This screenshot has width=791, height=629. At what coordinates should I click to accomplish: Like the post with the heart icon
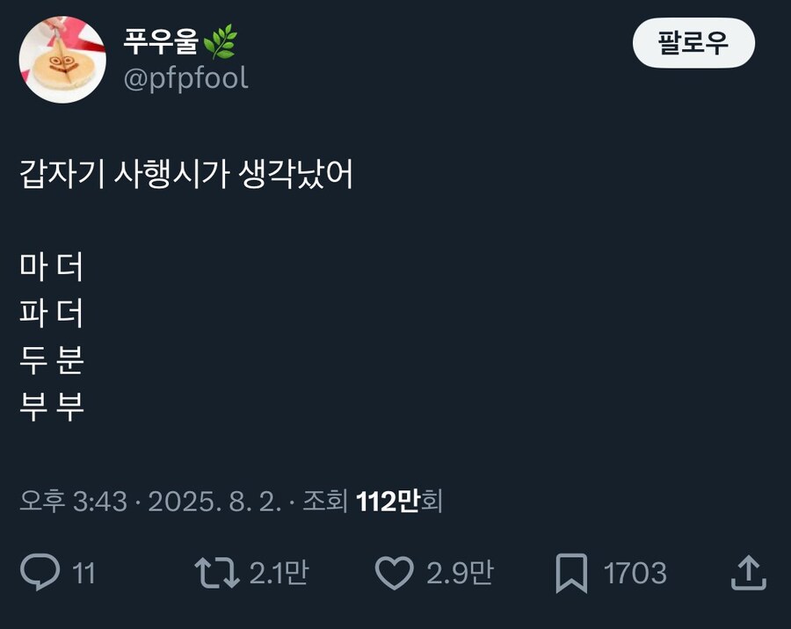395,574
